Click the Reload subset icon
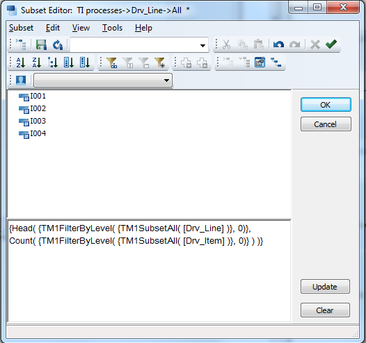Image resolution: width=366 pixels, height=343 pixels. pos(58,44)
